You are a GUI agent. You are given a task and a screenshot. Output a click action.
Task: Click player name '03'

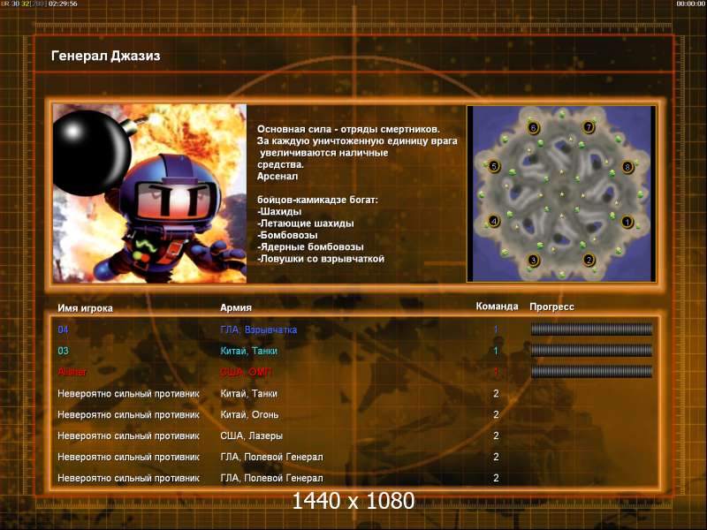(x=63, y=351)
